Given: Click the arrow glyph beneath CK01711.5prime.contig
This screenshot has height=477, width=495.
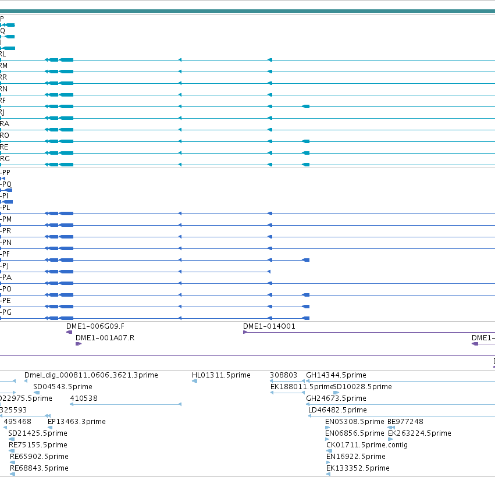Looking at the screenshot, I should [329, 451].
